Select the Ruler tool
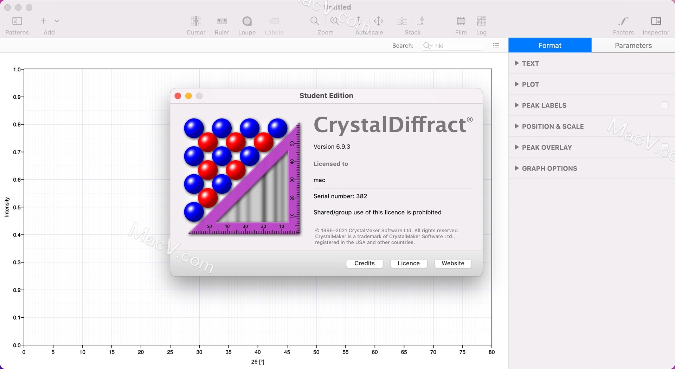Viewport: 675px width, 369px height. click(x=222, y=21)
